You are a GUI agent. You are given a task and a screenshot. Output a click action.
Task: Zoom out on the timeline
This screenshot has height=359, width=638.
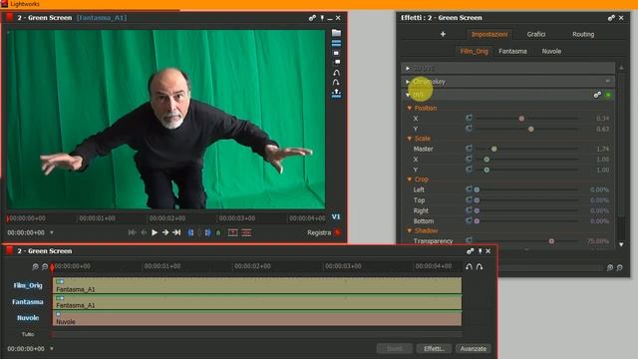pyautogui.click(x=45, y=267)
